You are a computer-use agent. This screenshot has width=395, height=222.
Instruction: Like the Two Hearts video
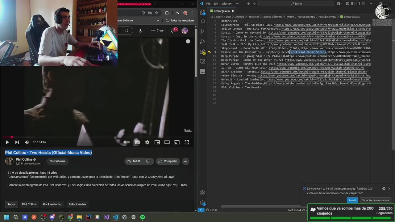[x=133, y=161]
